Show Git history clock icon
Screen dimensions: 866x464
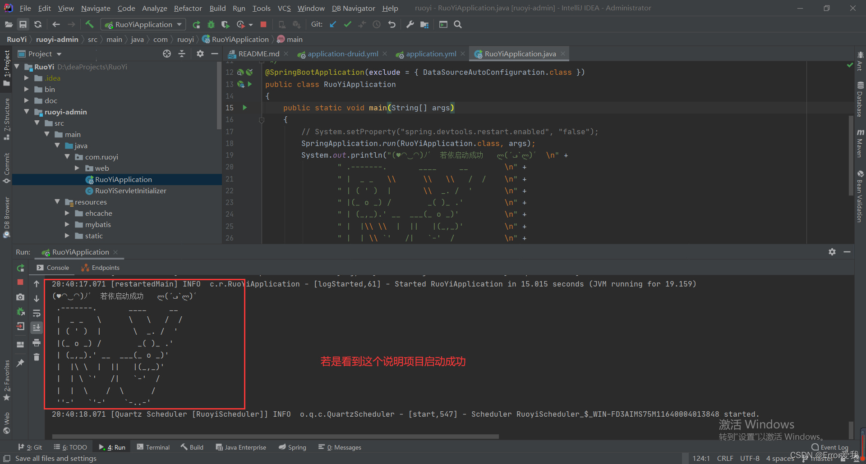coord(377,24)
